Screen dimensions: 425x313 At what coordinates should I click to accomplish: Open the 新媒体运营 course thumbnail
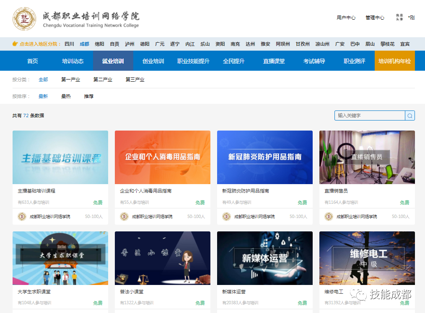(x=264, y=258)
